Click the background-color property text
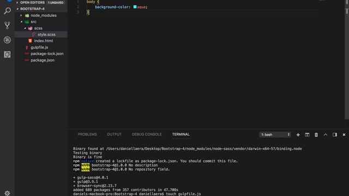This screenshot has width=349, height=196. click(112, 7)
